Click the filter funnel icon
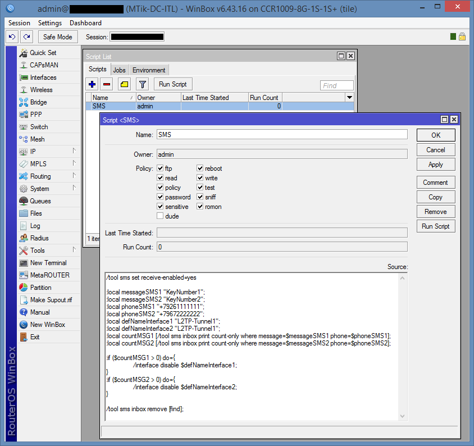The height and width of the screenshot is (446, 474). click(x=143, y=84)
